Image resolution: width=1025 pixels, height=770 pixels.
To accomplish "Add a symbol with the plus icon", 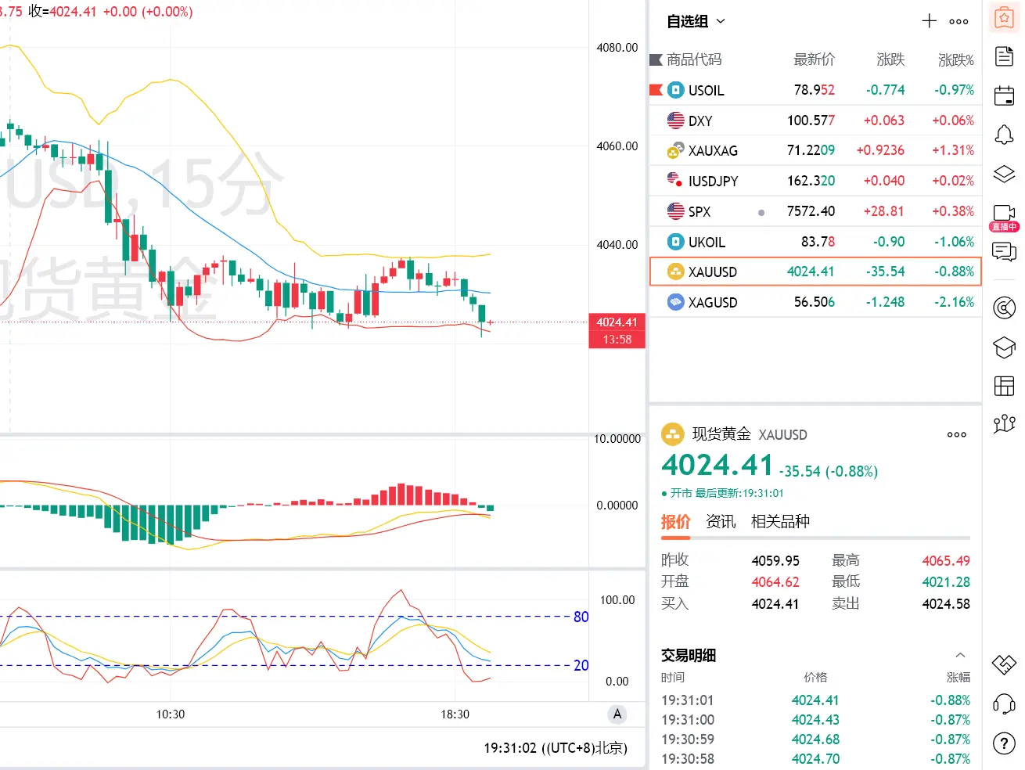I will click(x=929, y=21).
